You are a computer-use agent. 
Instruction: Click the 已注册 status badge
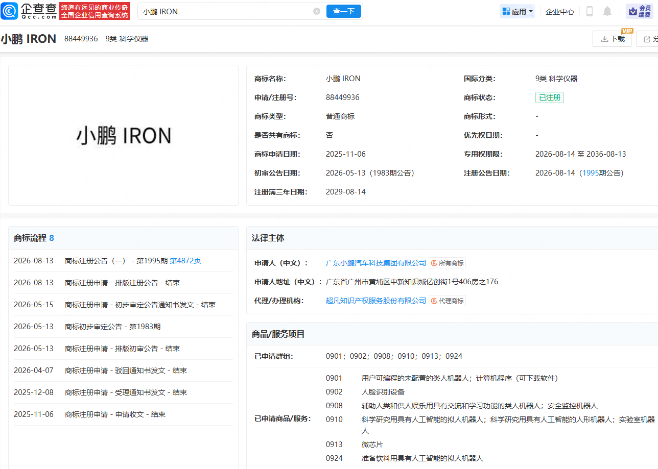(550, 97)
